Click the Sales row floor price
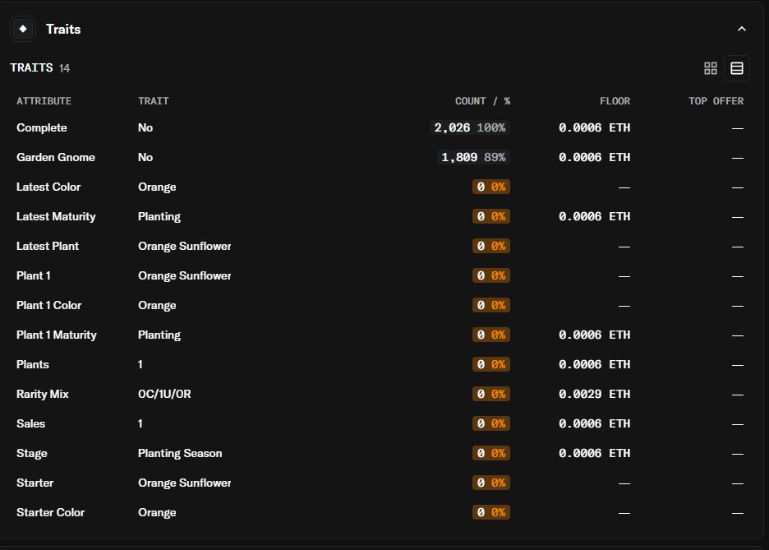The height and width of the screenshot is (550, 769). pyautogui.click(x=594, y=423)
